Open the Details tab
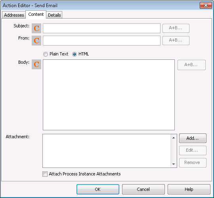 [x=54, y=15]
